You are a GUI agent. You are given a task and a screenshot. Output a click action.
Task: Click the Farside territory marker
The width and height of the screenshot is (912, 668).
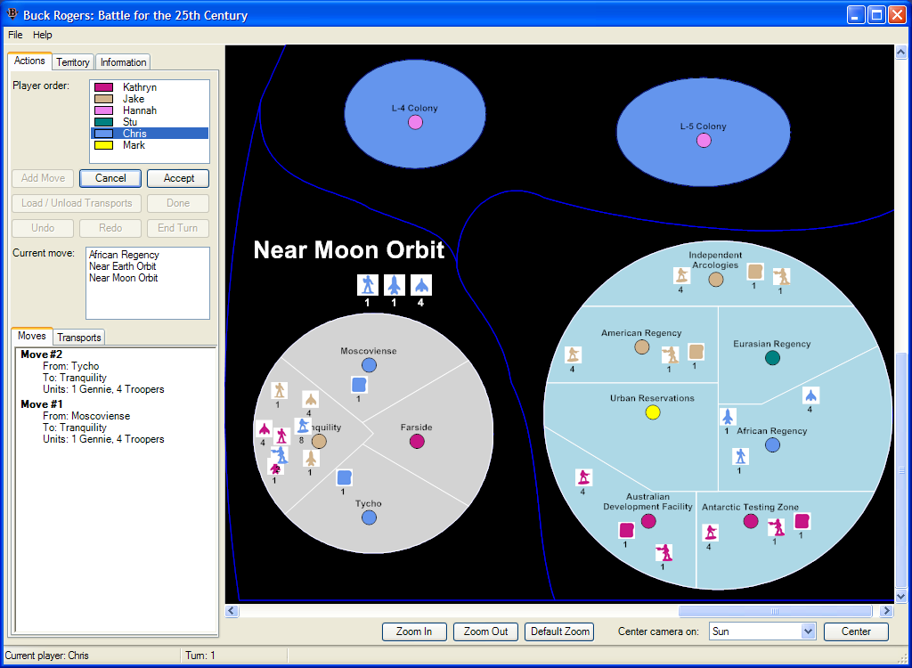point(417,442)
